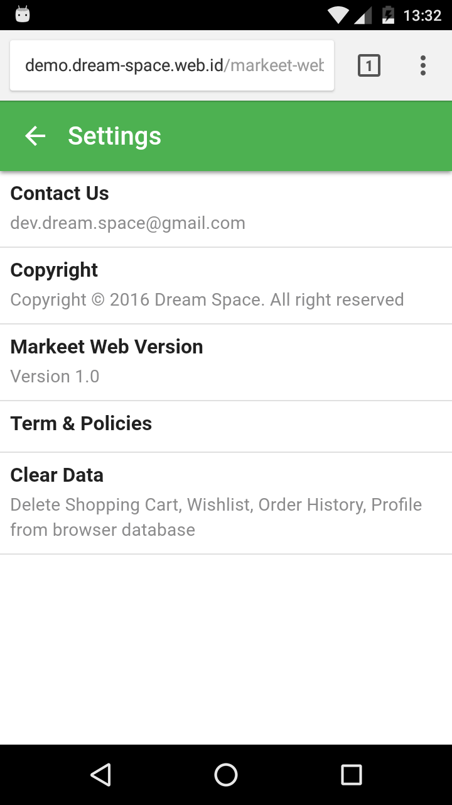
Task: Tap the cellular signal icon
Action: tap(363, 15)
